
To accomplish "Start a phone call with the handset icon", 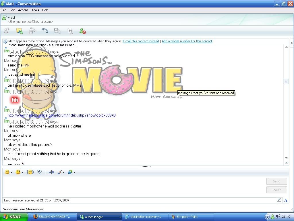I will (45, 31).
